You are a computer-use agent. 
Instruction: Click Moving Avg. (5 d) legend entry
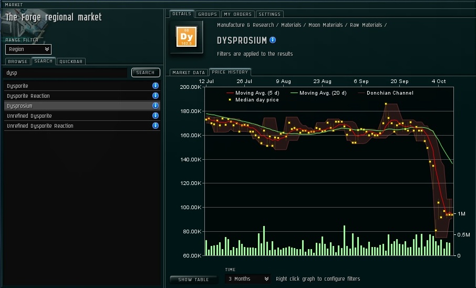(x=253, y=93)
